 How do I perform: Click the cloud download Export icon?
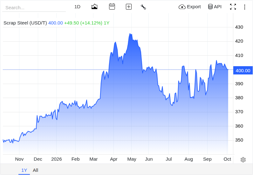click(182, 7)
